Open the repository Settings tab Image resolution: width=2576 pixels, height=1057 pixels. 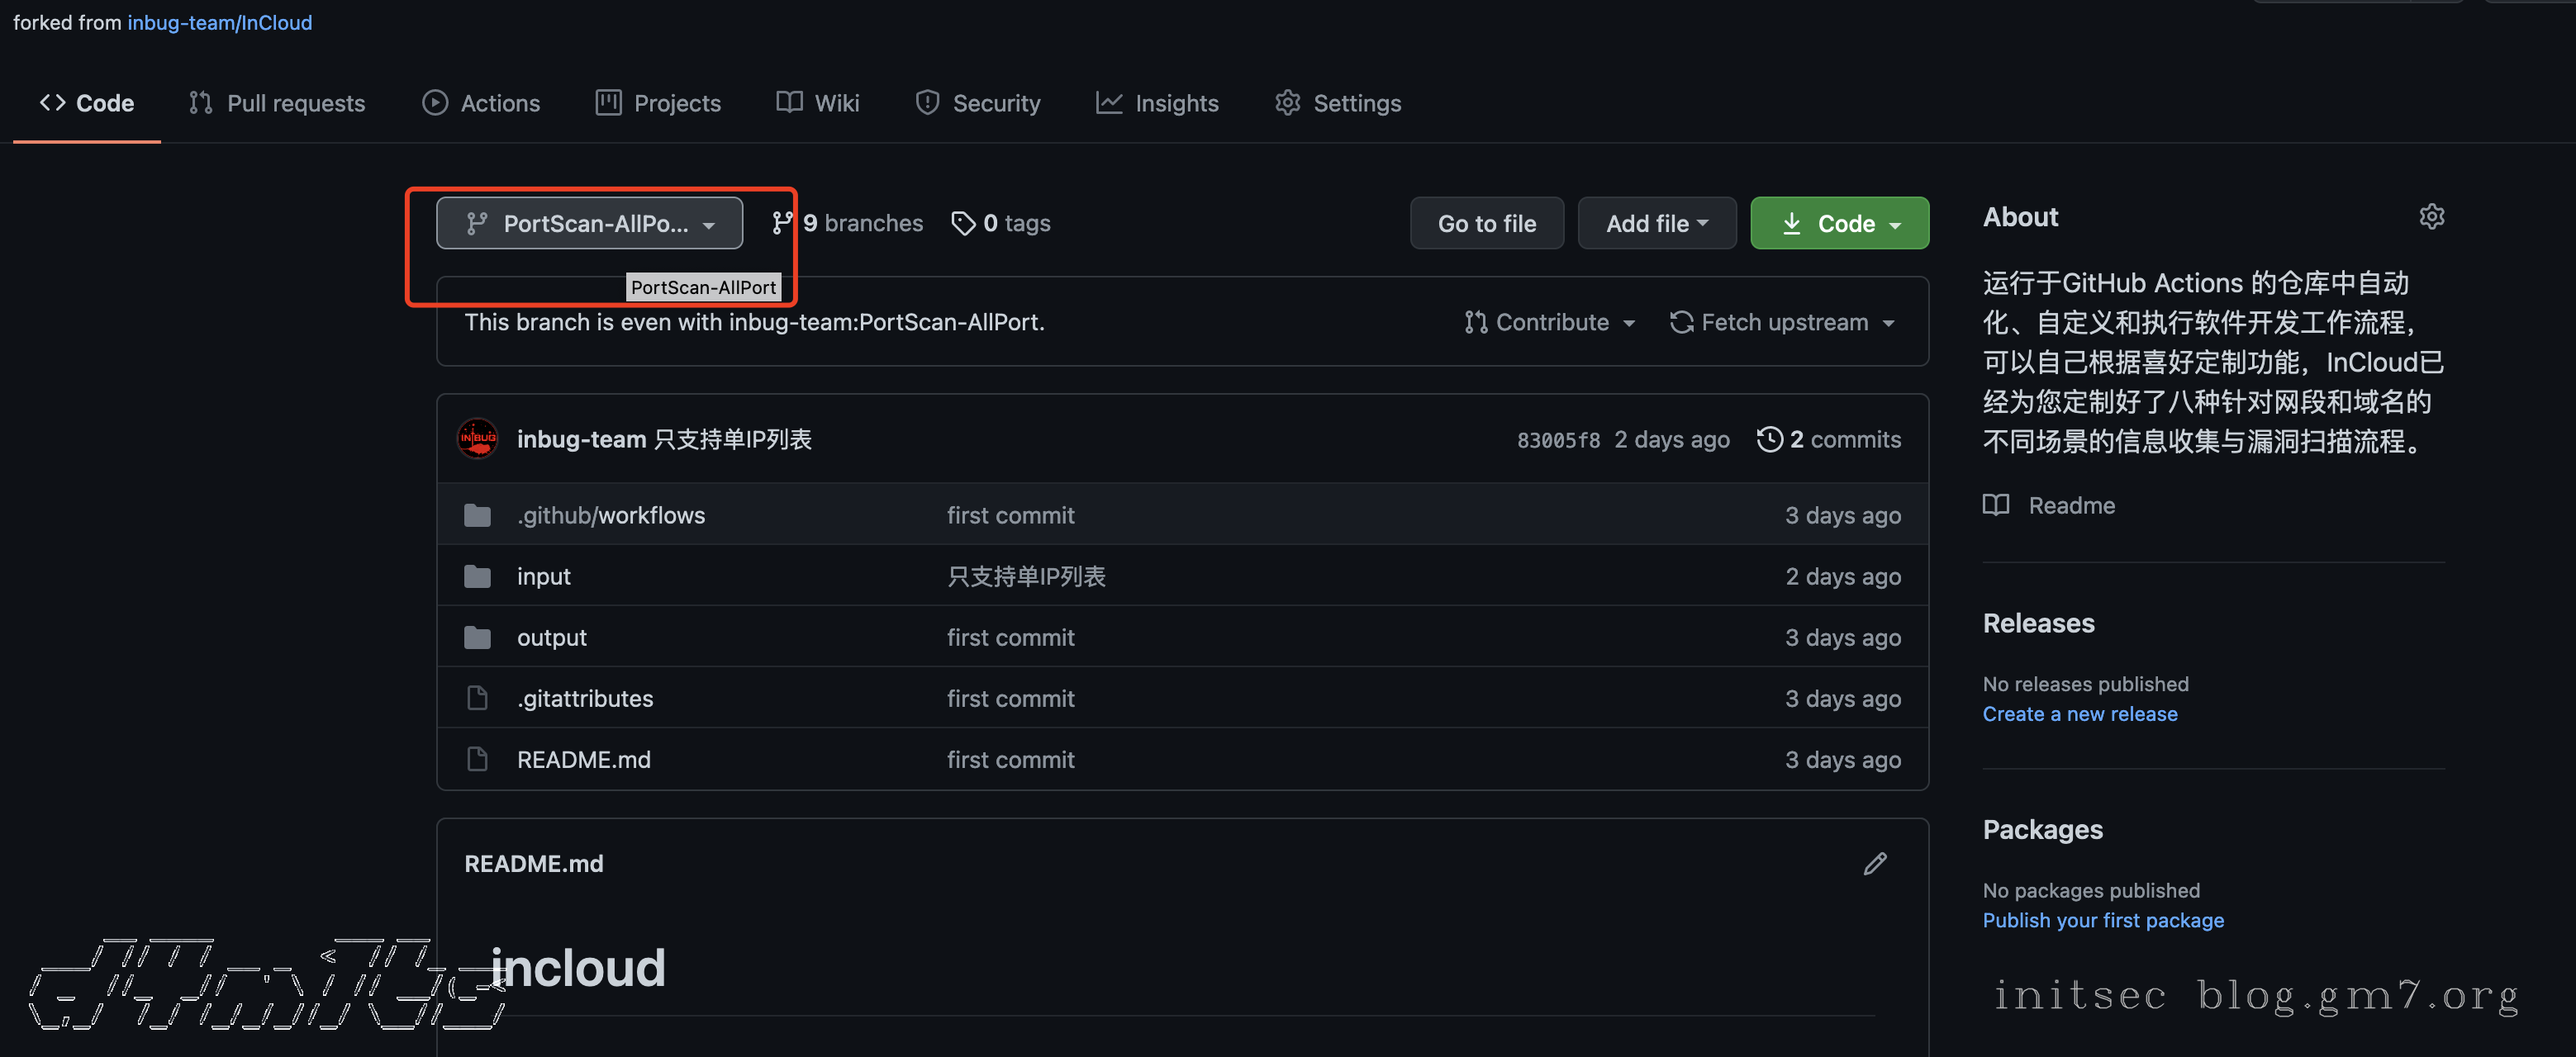click(1338, 103)
